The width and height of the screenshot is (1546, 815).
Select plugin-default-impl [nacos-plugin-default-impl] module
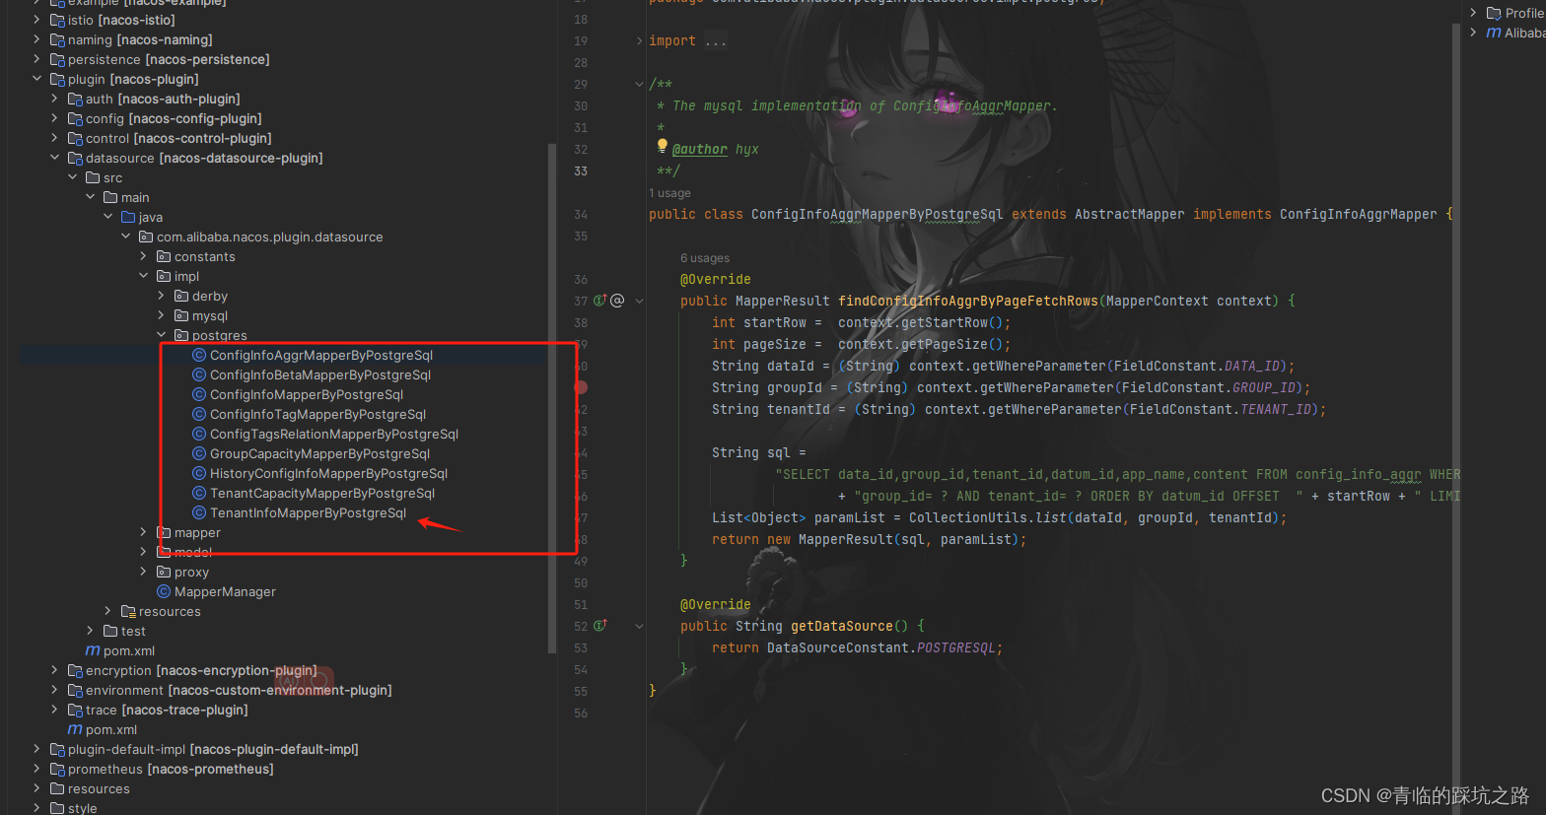[213, 749]
